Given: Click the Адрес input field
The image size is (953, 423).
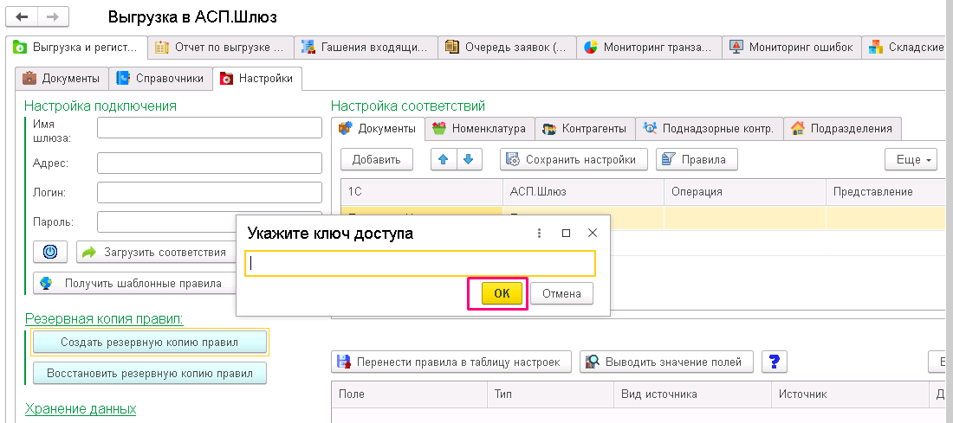Looking at the screenshot, I should pyautogui.click(x=210, y=163).
